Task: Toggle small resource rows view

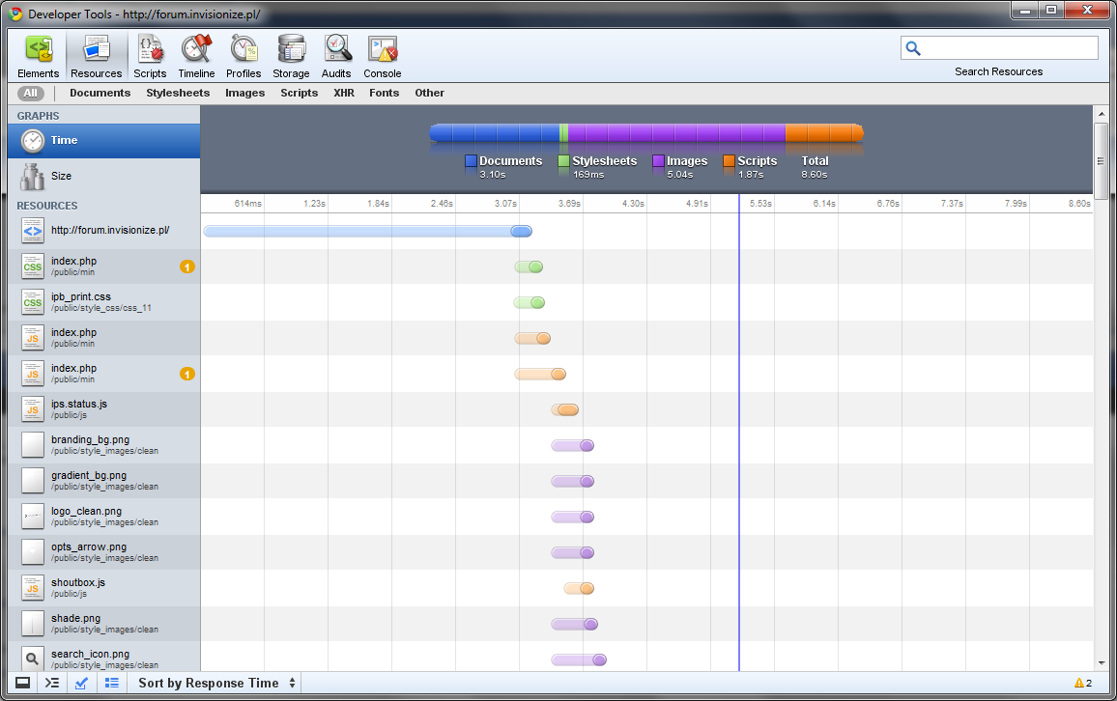Action: coord(112,684)
